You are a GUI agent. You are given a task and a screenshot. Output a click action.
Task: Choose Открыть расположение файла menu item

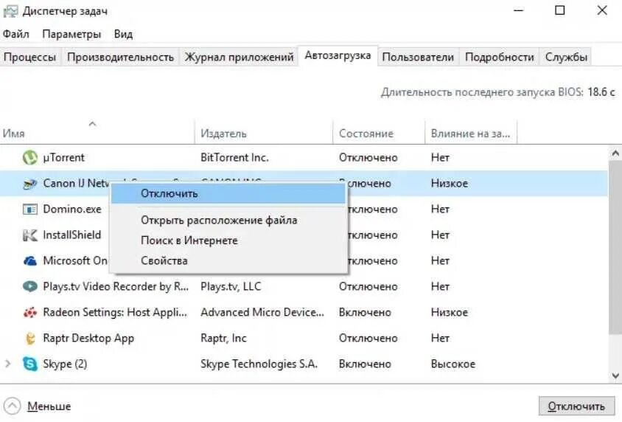point(228,221)
